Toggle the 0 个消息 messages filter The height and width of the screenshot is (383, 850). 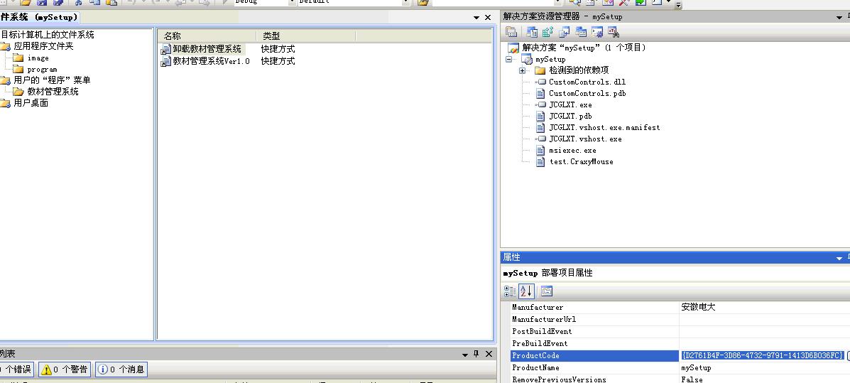click(121, 369)
